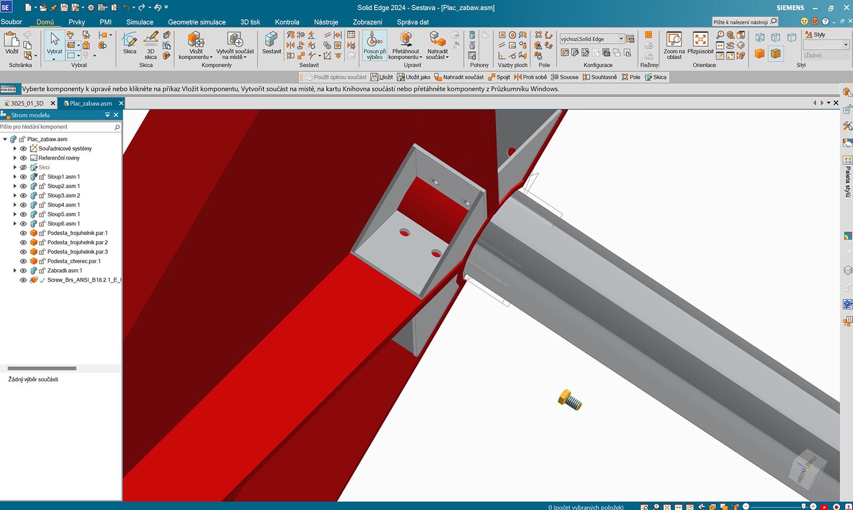Click the Spojit relationship icon
This screenshot has height=510, width=853.
(x=499, y=77)
